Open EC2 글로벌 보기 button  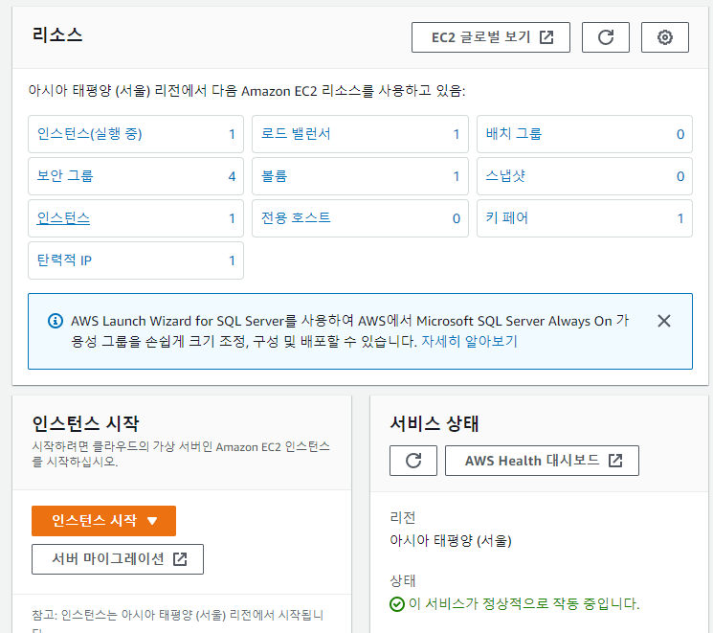point(491,37)
